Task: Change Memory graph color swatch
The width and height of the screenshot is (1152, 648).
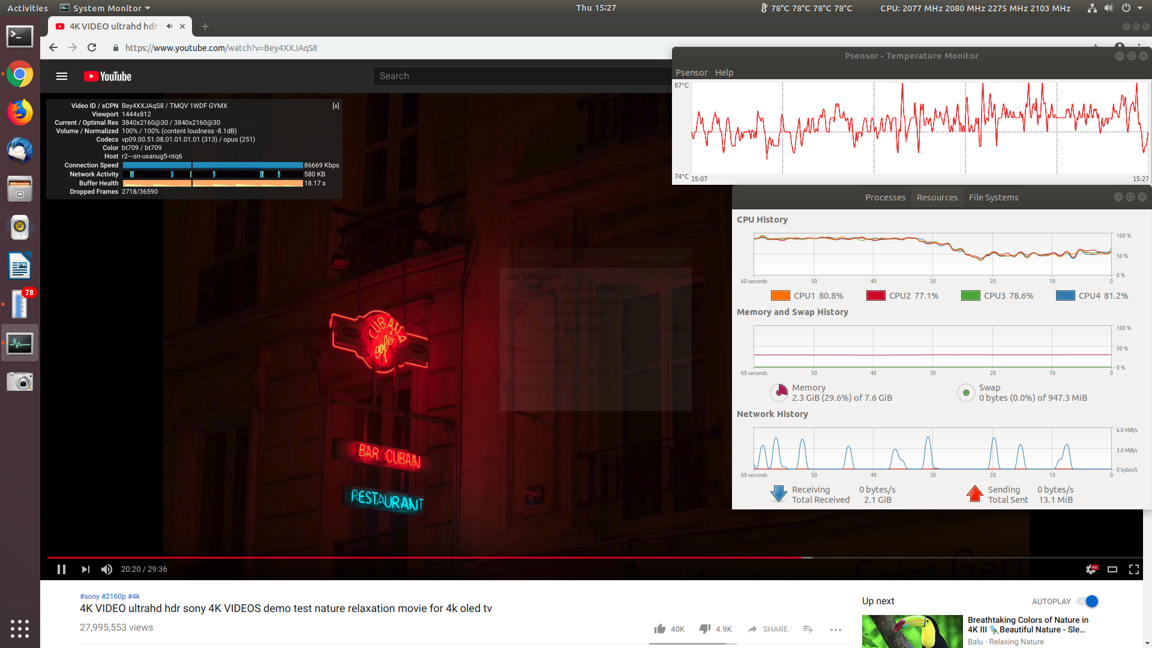Action: click(x=779, y=392)
